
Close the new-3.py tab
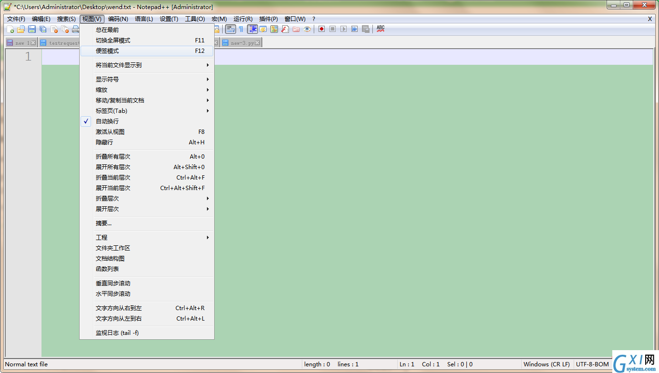point(257,43)
